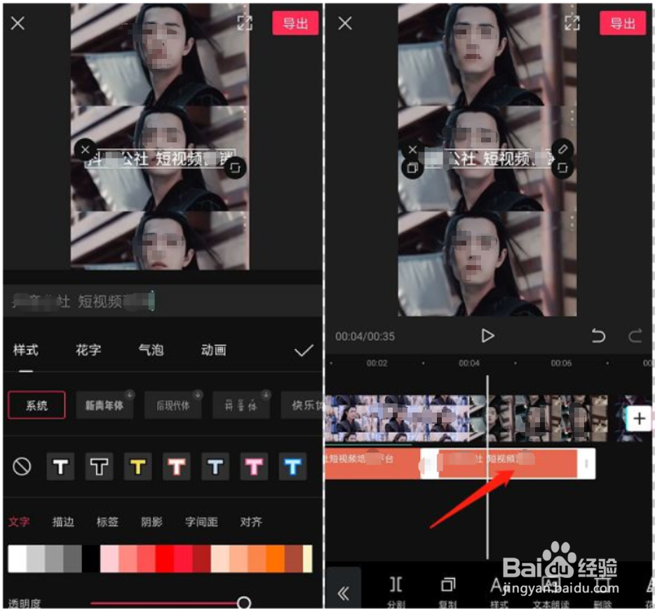Select the 分割 (split) tool icon

[x=395, y=586]
